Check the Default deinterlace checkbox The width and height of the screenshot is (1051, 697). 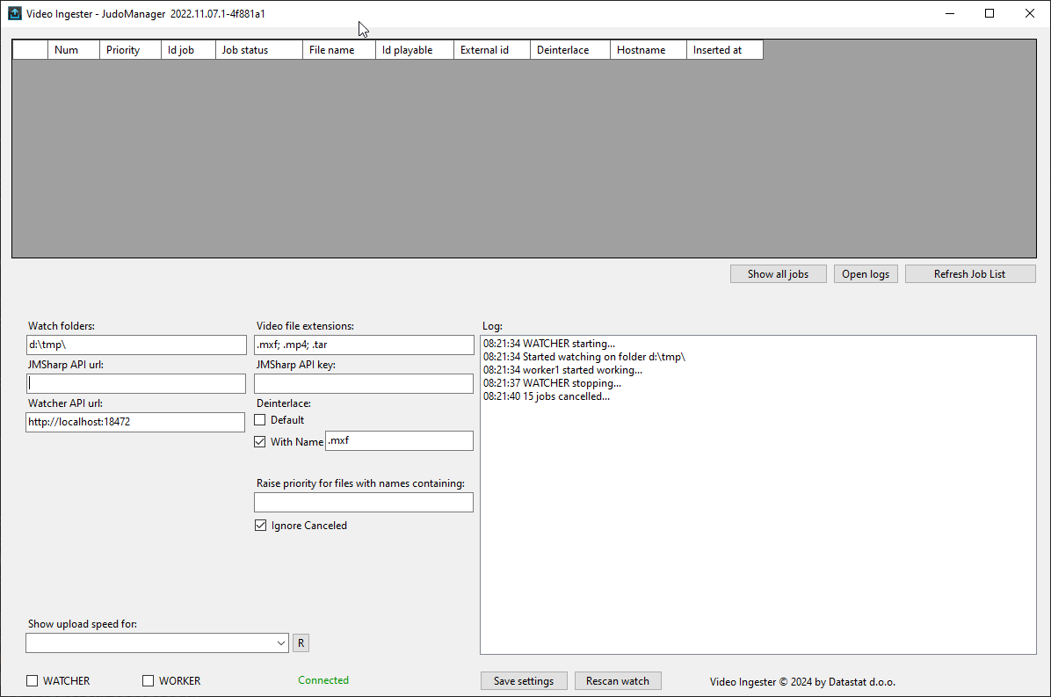[260, 420]
